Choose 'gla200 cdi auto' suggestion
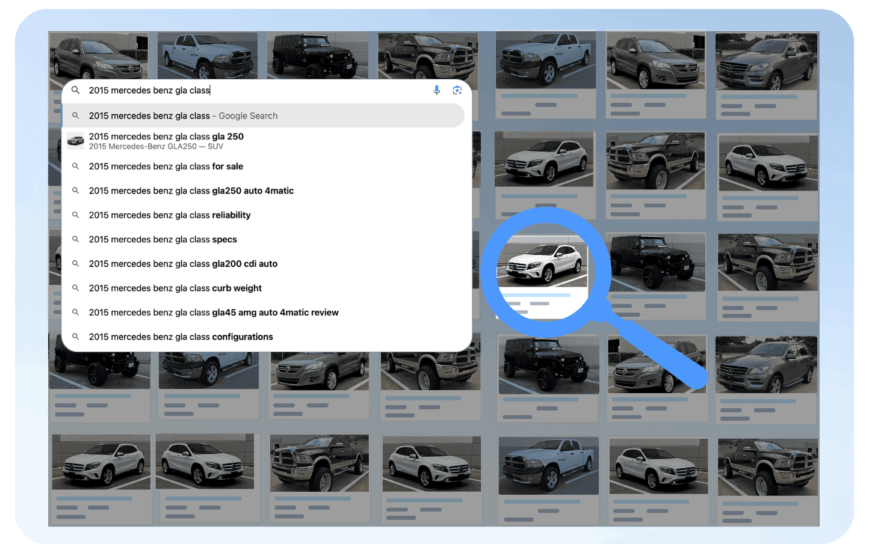This screenshot has height=553, width=869. click(183, 264)
